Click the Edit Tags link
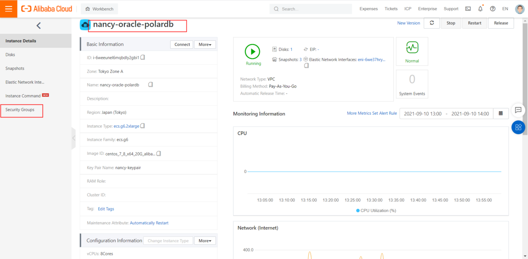Screen dimensions: 528x259 [106, 209]
